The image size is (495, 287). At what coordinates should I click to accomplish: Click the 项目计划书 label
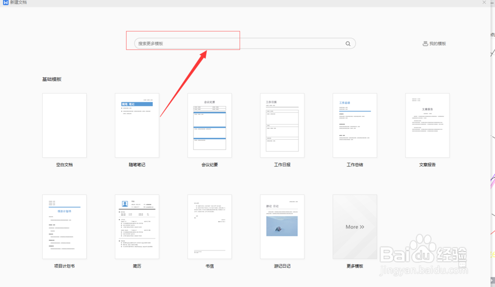point(64,266)
